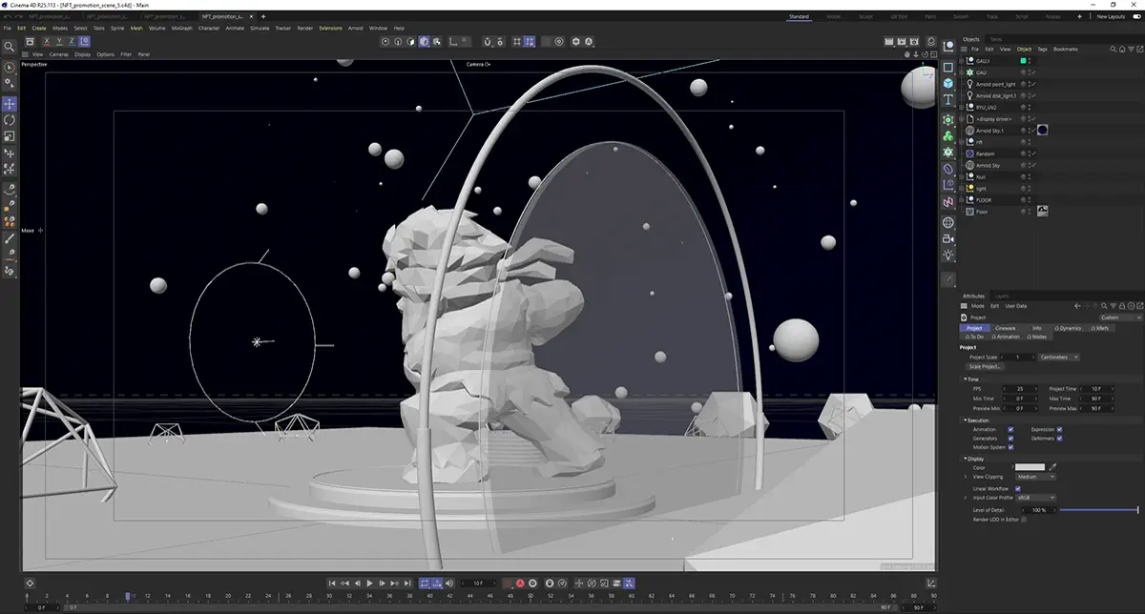Viewport: 1145px width, 614px height.
Task: Uncheck the Motion System checkbox
Action: (x=1010, y=447)
